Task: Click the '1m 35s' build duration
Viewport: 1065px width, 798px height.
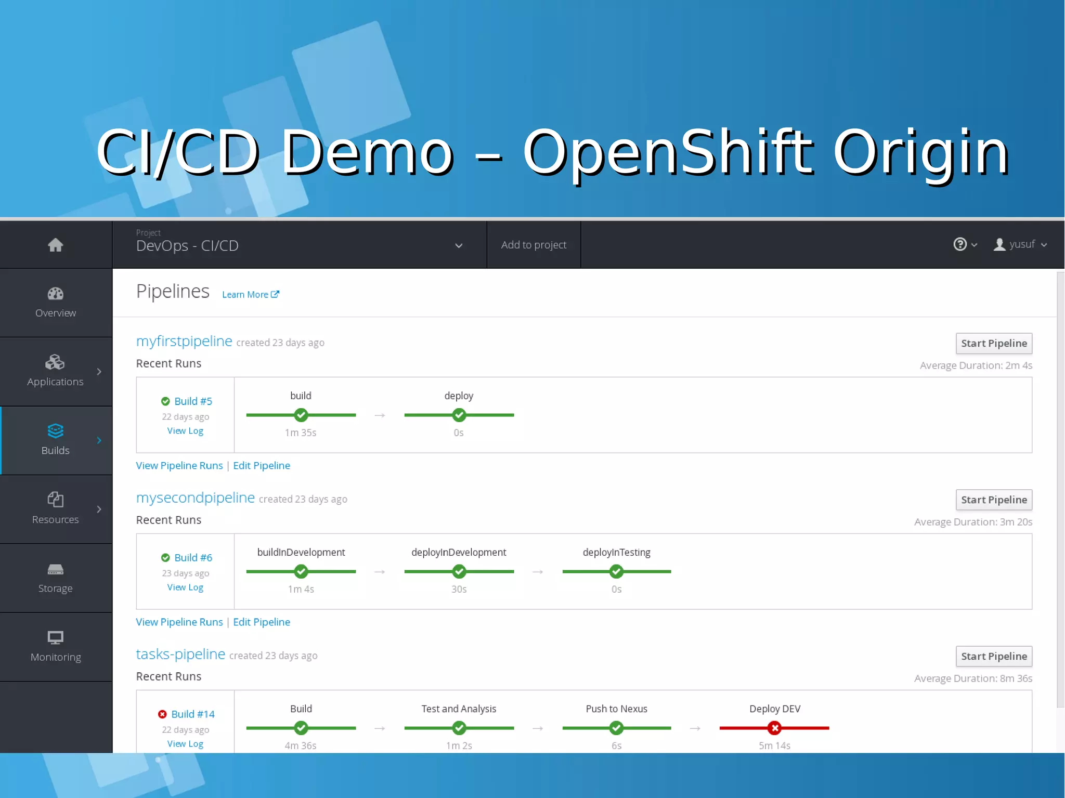Action: point(301,433)
